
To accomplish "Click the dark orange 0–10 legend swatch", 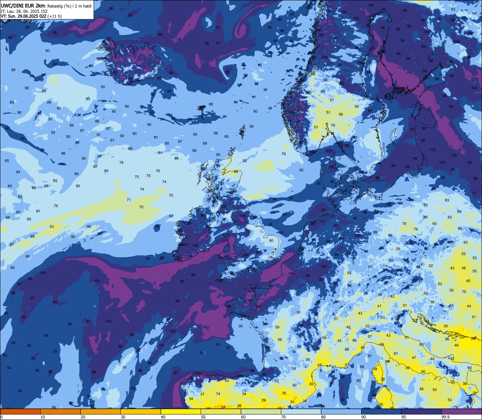I will point(20,411).
